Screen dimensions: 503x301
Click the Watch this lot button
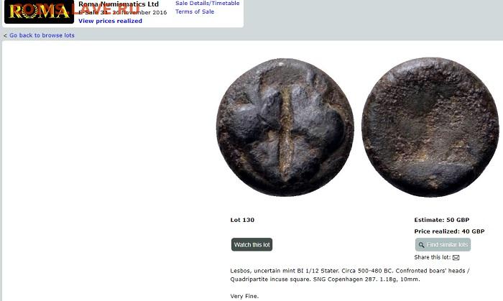251,244
